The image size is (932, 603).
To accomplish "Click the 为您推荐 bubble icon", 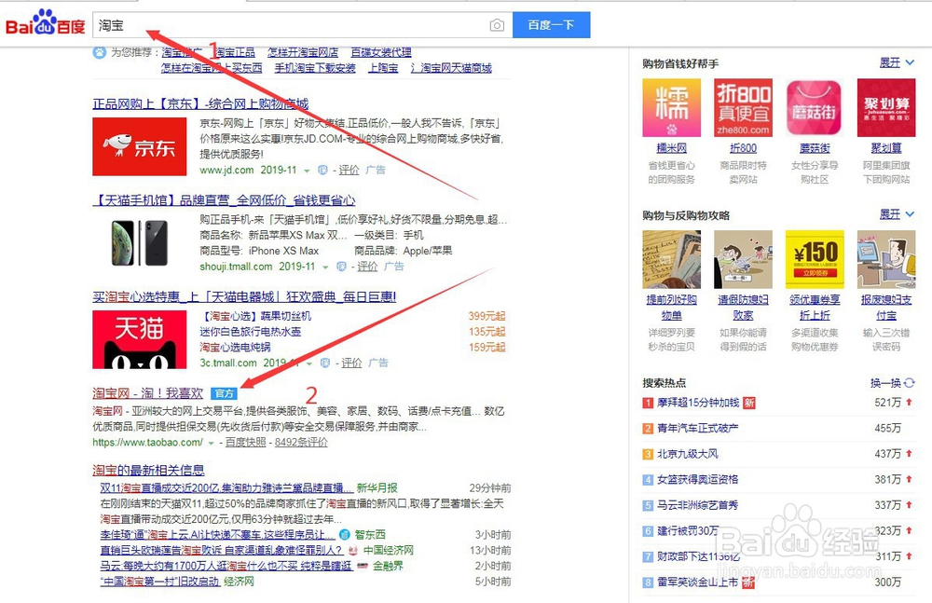I will pos(100,52).
